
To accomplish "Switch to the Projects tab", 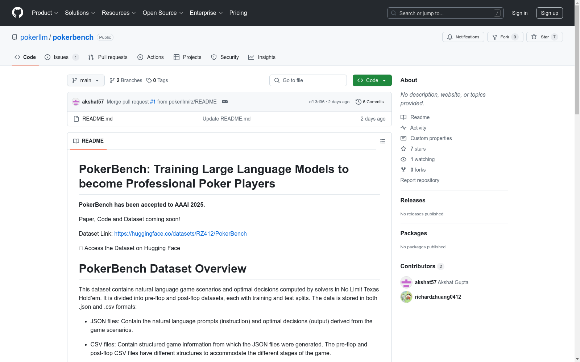I will click(187, 57).
